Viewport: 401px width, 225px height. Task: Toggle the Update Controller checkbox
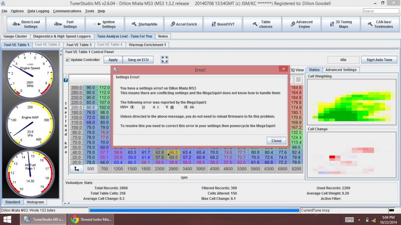coord(67,59)
